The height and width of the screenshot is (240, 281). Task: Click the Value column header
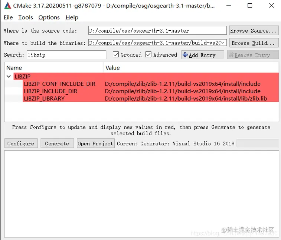191,68
